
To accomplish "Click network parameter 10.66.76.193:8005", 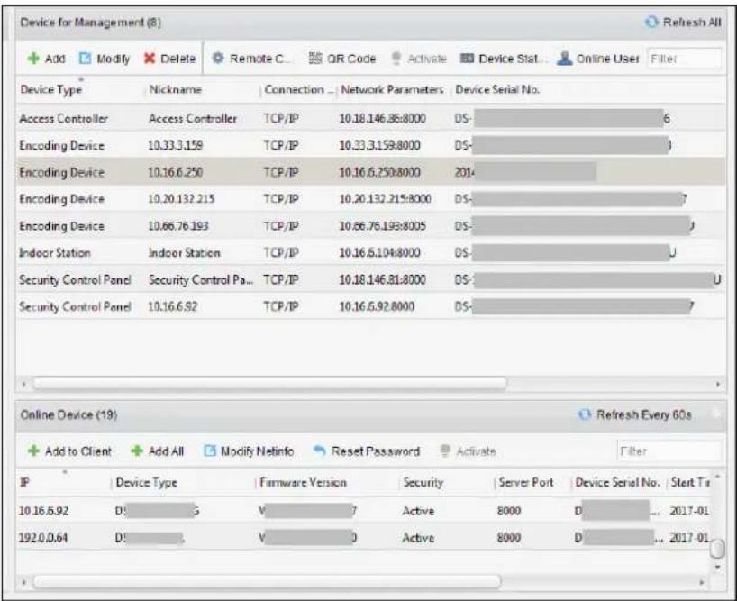I will (383, 226).
